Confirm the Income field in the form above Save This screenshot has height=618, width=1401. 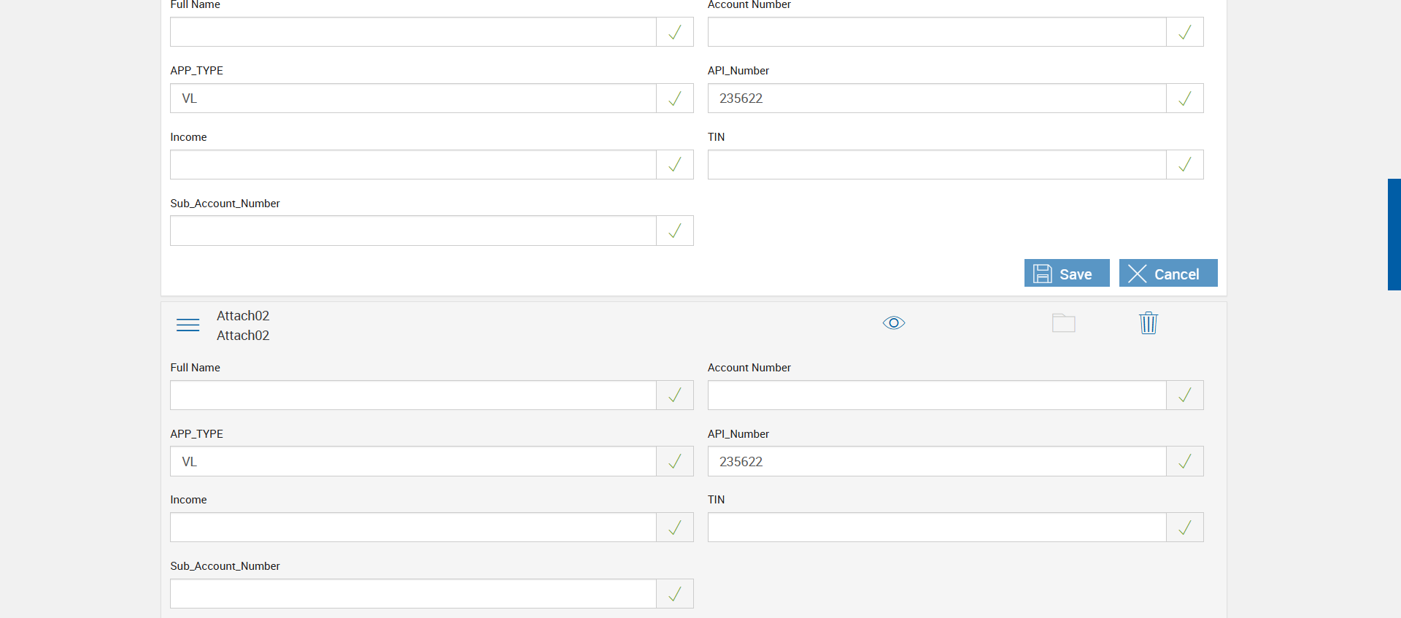click(675, 165)
